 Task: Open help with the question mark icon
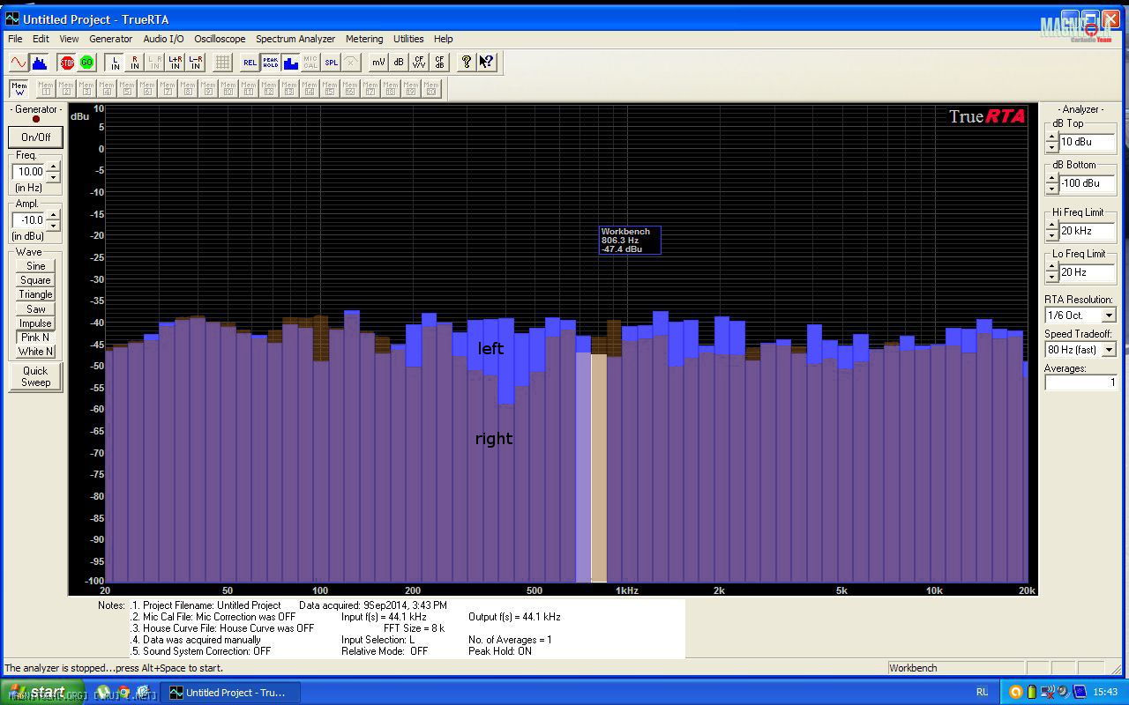467,62
